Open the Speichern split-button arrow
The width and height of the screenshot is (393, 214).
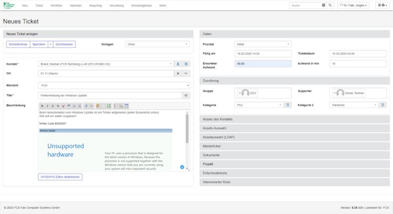pyautogui.click(x=50, y=44)
